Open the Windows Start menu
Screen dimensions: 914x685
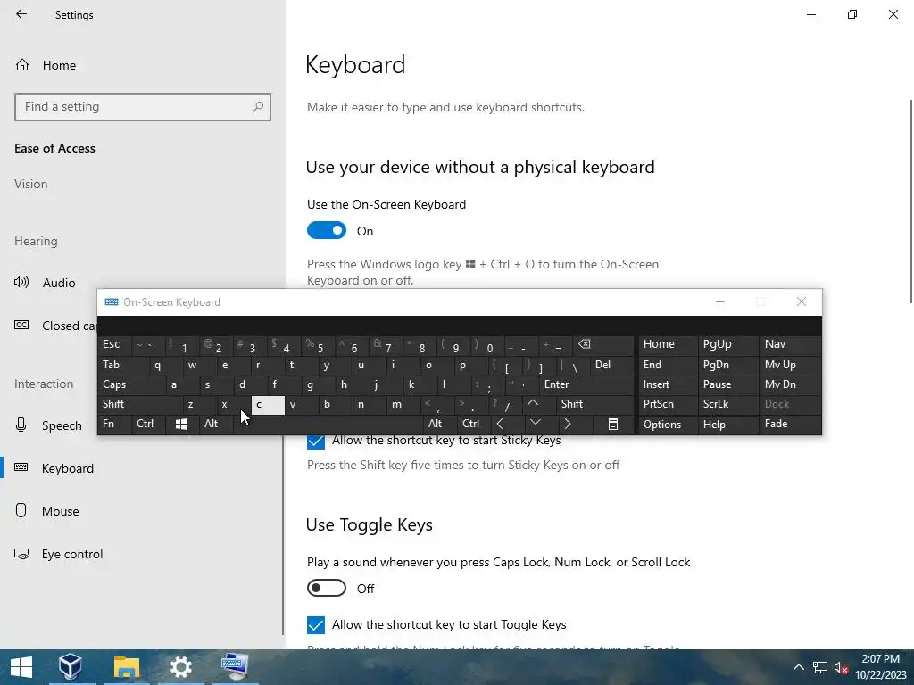(x=21, y=667)
